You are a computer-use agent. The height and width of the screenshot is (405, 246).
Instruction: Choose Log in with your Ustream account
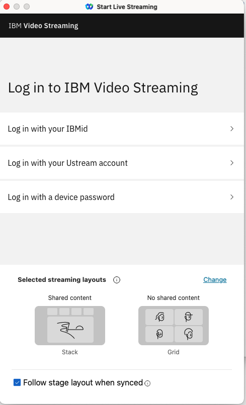pos(122,163)
